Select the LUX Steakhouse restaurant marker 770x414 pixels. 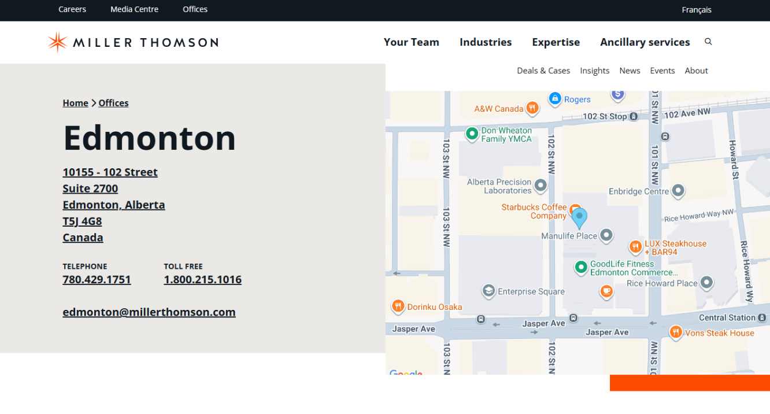pyautogui.click(x=635, y=247)
